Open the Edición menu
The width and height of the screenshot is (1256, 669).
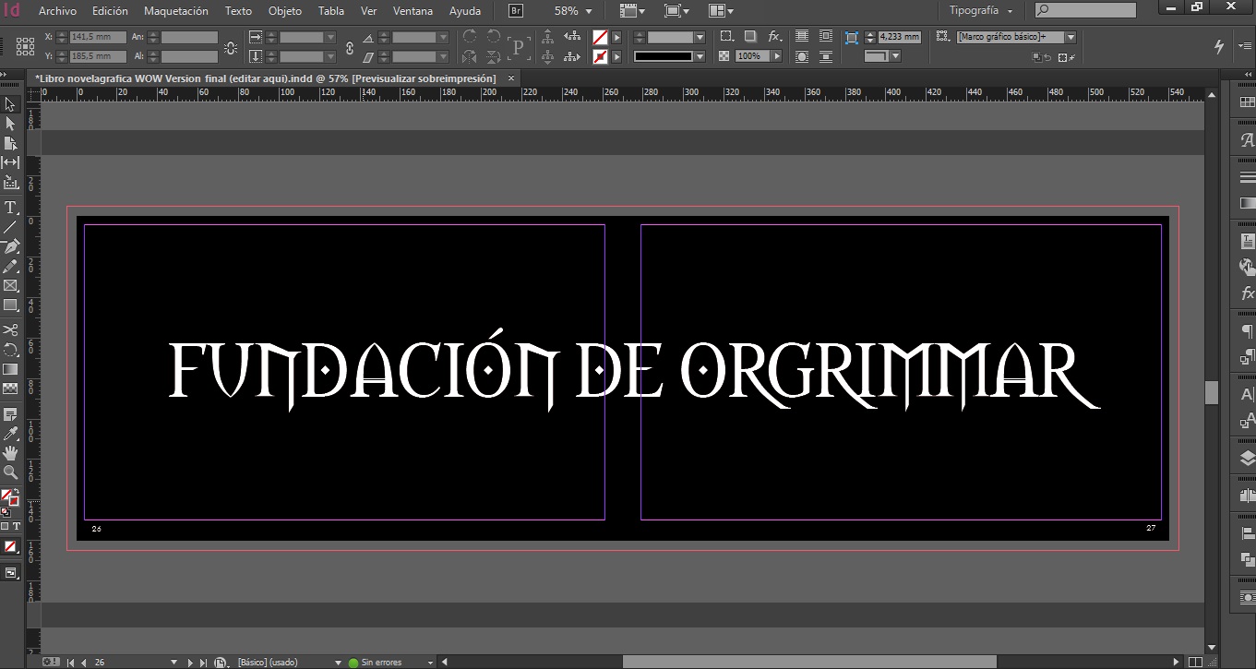pyautogui.click(x=110, y=11)
